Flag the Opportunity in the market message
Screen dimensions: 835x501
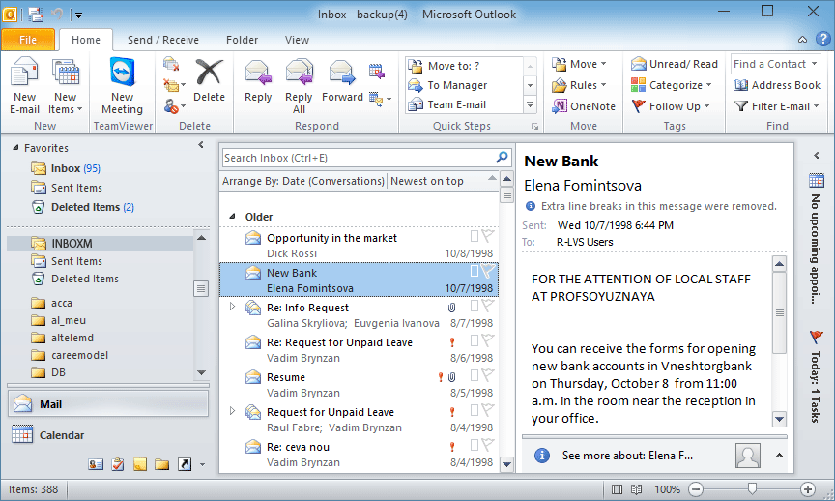488,236
